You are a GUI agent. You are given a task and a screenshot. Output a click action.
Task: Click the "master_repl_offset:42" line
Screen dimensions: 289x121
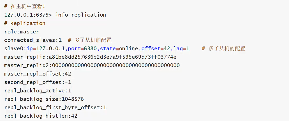[x=38, y=74]
